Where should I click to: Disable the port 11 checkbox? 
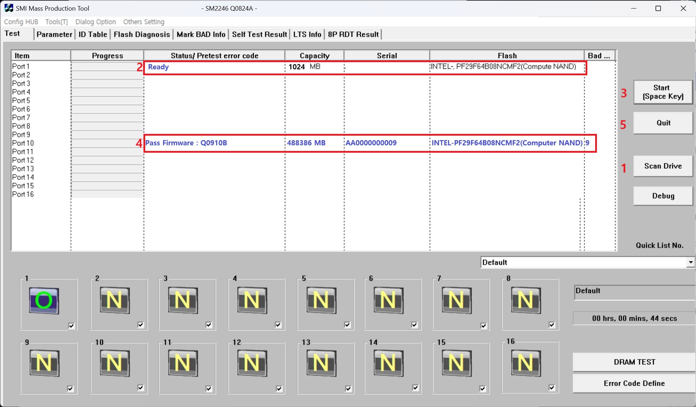209,389
